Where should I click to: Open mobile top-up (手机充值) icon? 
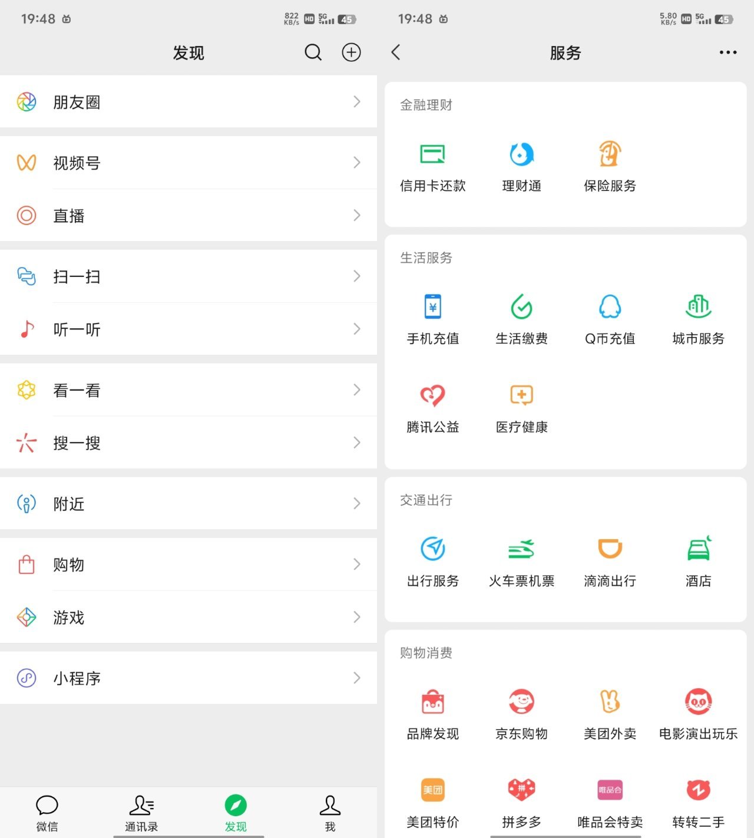point(433,307)
